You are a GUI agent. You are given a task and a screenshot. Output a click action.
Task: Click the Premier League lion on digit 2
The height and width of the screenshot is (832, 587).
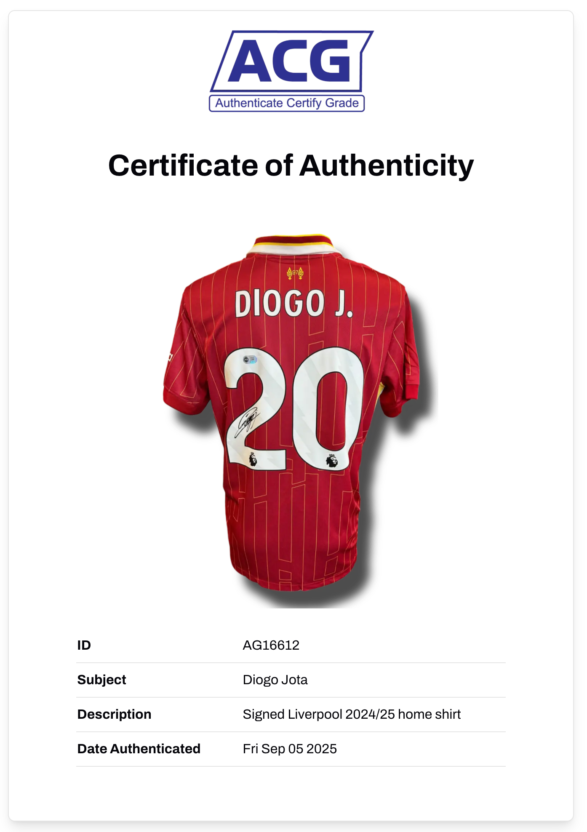coord(253,459)
